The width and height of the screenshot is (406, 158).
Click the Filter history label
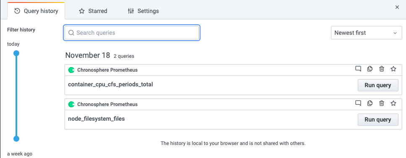pos(21,30)
